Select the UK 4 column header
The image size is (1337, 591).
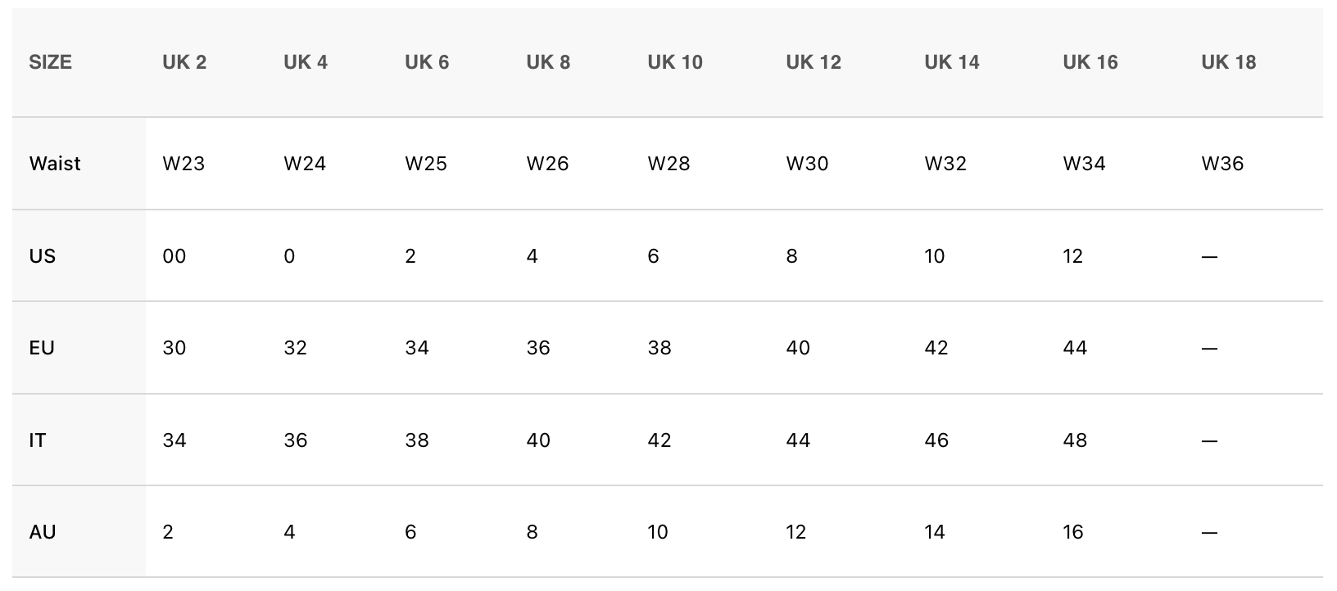(306, 62)
